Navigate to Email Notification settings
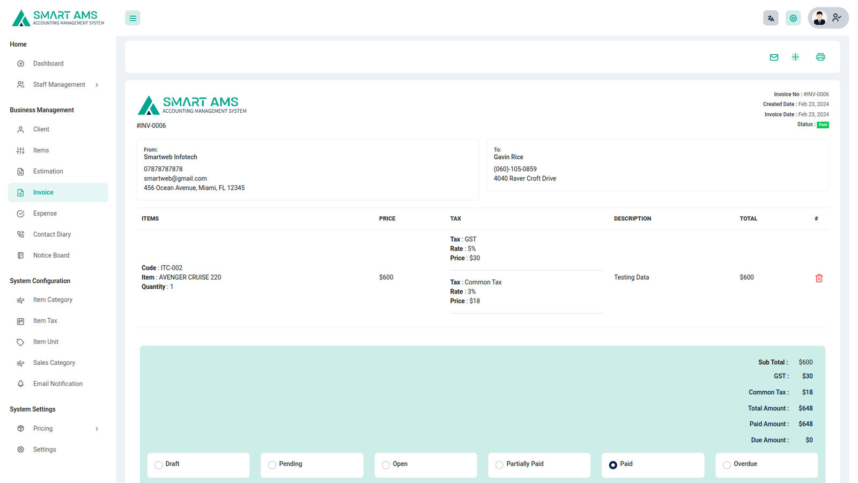The height and width of the screenshot is (483, 858). coord(57,384)
